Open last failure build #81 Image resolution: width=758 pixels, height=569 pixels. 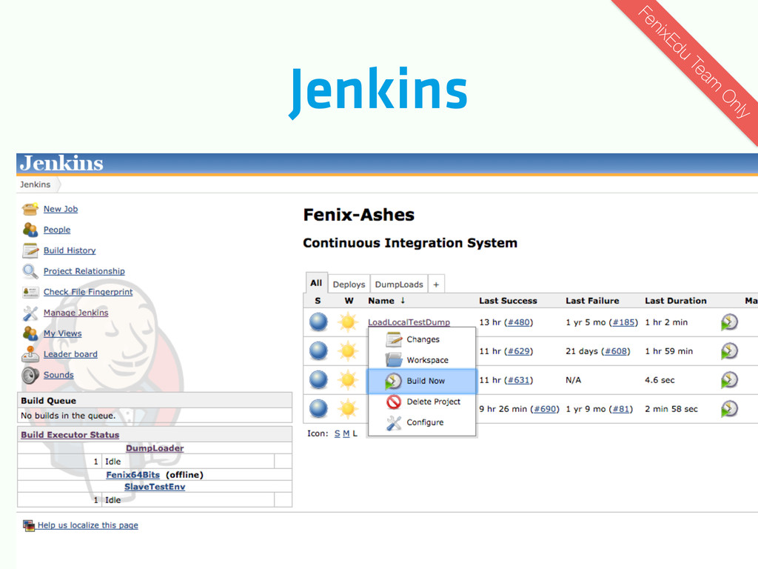(x=621, y=409)
